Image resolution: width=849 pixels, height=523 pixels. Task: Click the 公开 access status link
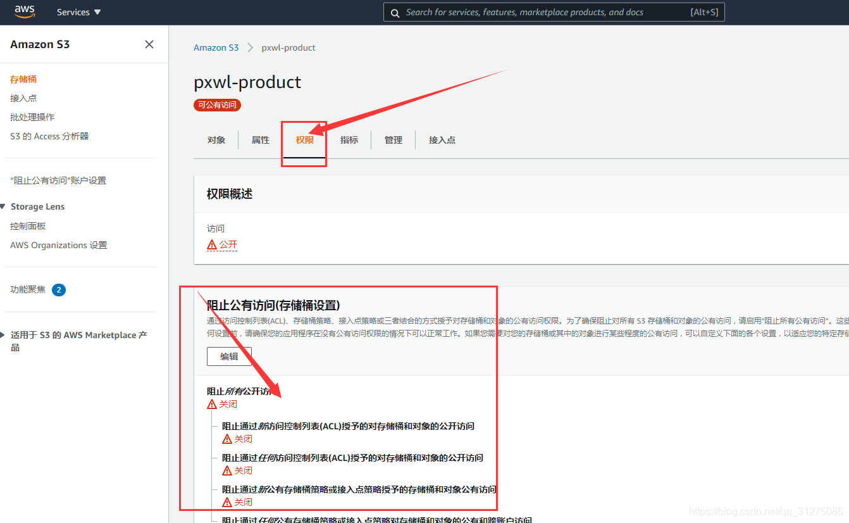228,244
